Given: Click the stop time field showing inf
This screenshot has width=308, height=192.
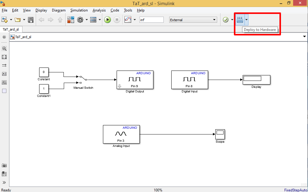Looking at the screenshot, I should (x=152, y=20).
